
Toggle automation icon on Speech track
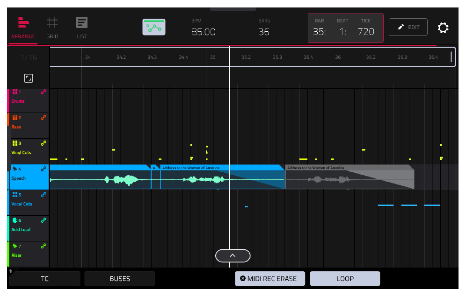point(44,169)
